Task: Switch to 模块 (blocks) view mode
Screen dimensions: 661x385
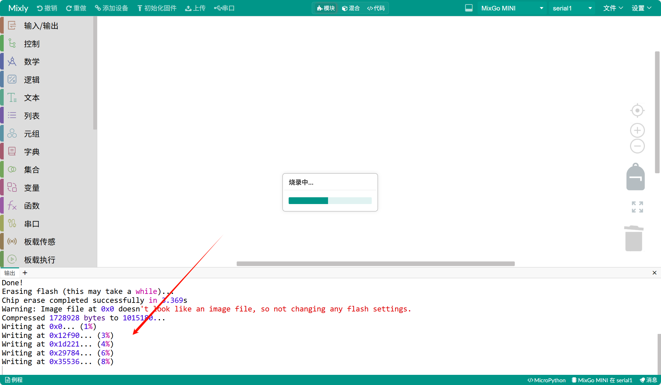Action: [326, 8]
